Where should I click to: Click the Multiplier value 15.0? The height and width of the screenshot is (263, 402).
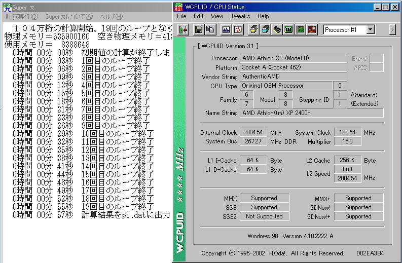(347, 141)
